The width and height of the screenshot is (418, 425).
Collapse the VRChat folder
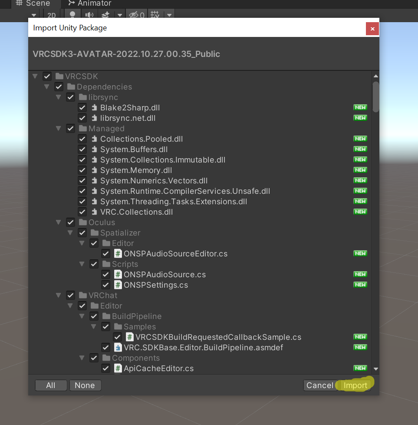click(x=59, y=296)
